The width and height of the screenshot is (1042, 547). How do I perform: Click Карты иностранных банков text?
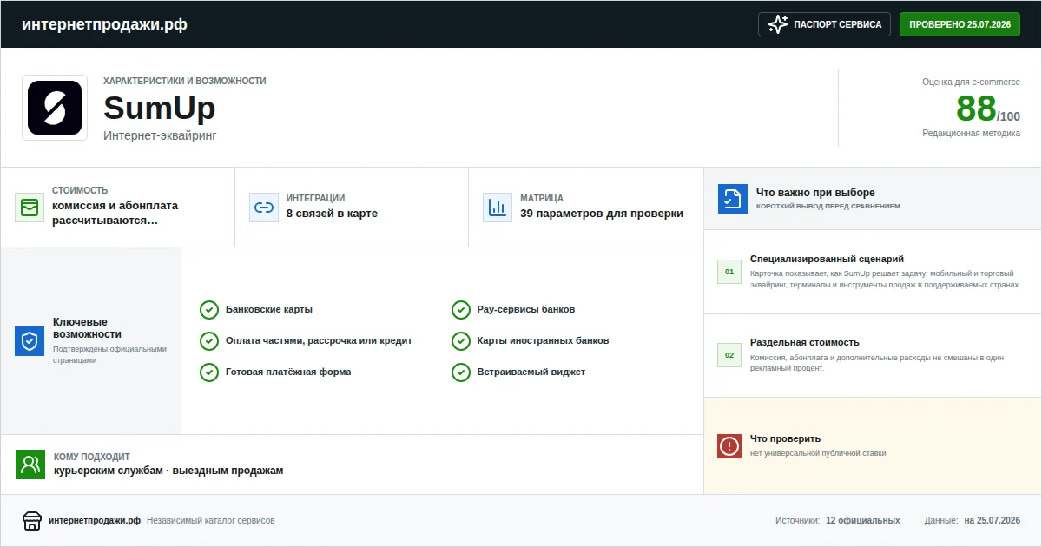(x=544, y=341)
